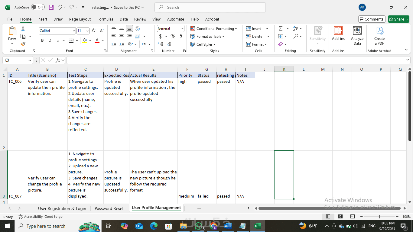Click the Percent Style icon
413x232 pixels.
[x=173, y=36]
